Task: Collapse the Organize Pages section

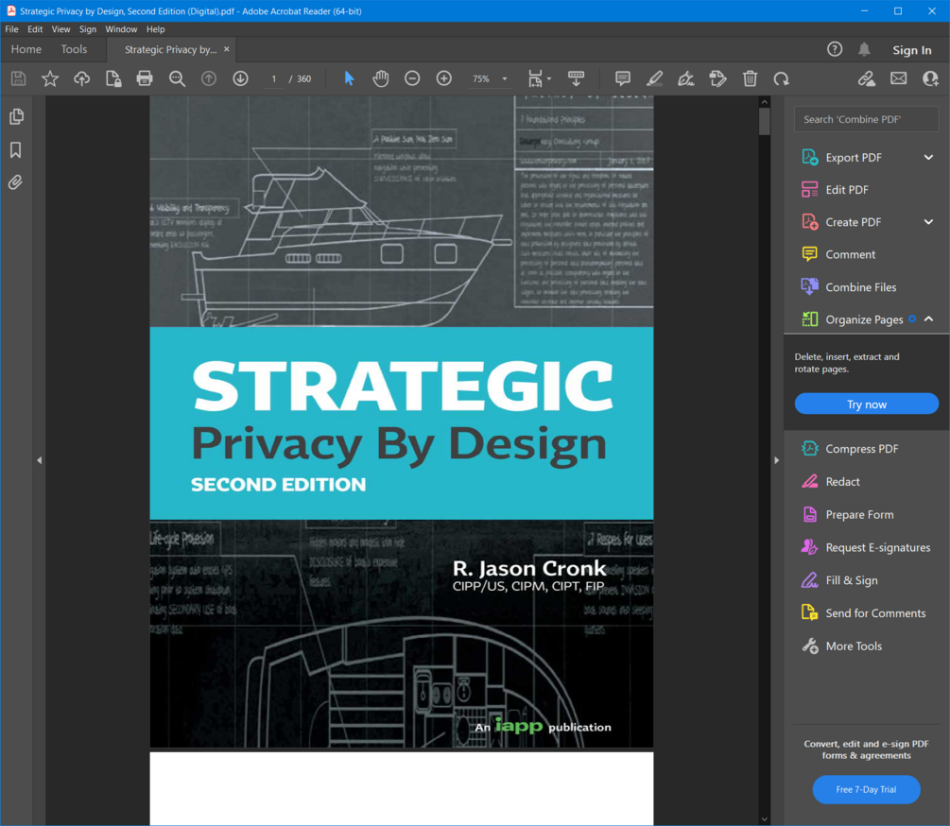Action: [928, 319]
